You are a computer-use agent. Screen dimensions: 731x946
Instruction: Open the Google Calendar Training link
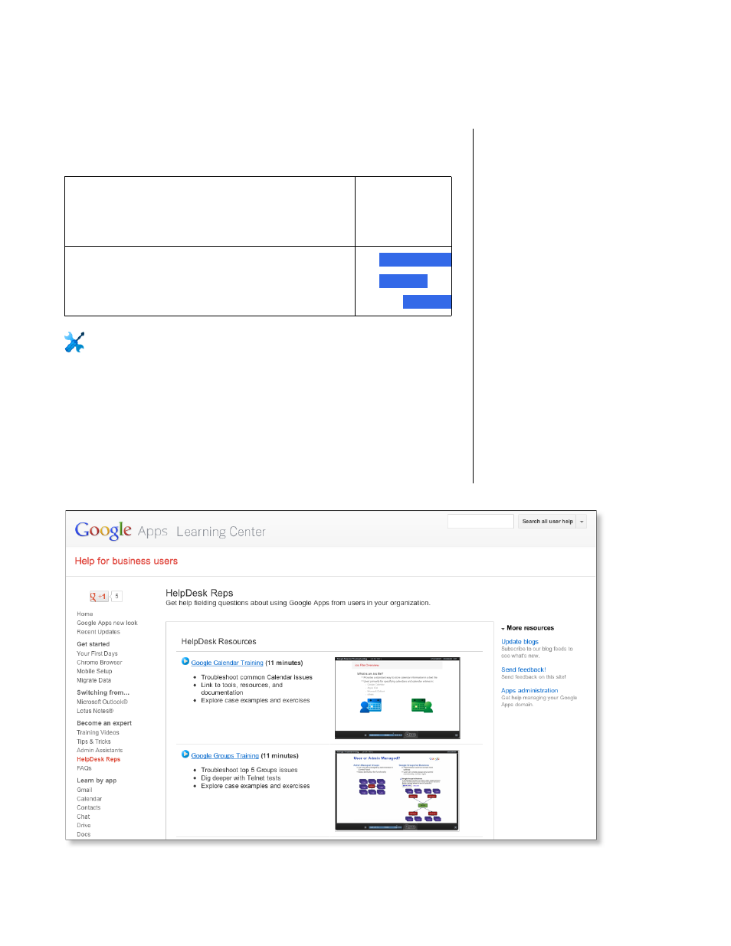coord(227,663)
